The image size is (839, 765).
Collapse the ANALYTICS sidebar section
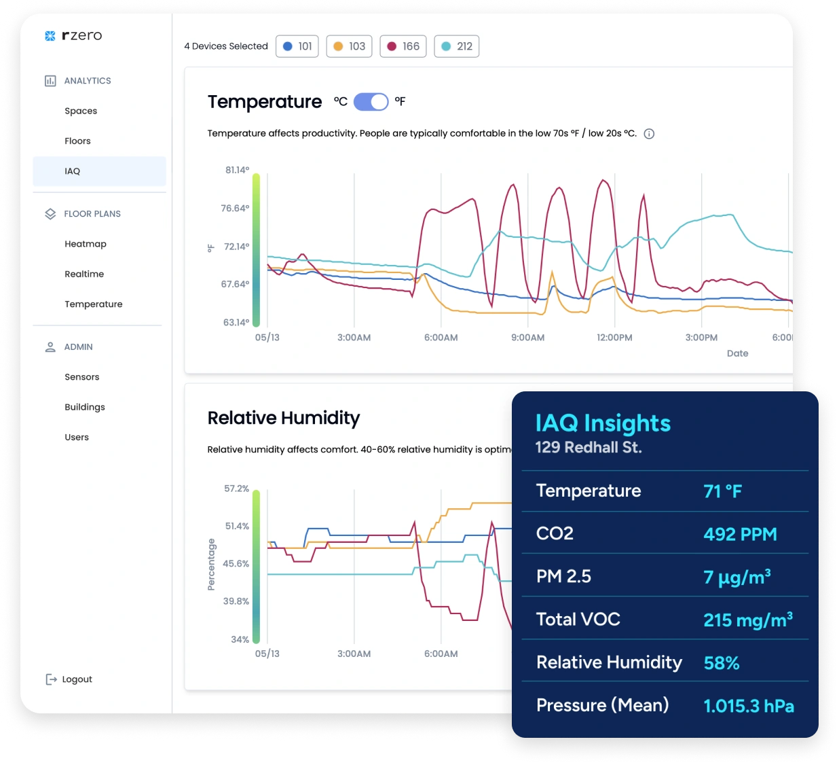(x=88, y=81)
